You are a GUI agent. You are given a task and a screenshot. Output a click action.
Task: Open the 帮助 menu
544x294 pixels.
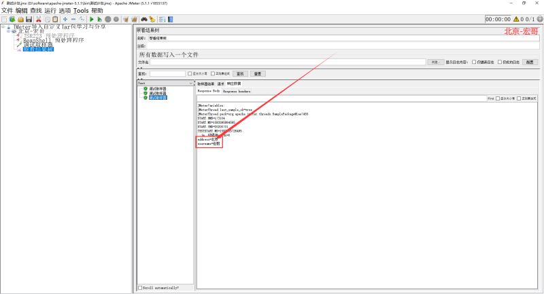[x=97, y=11]
